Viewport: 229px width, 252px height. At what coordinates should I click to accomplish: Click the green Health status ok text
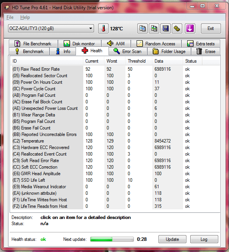point(43,239)
